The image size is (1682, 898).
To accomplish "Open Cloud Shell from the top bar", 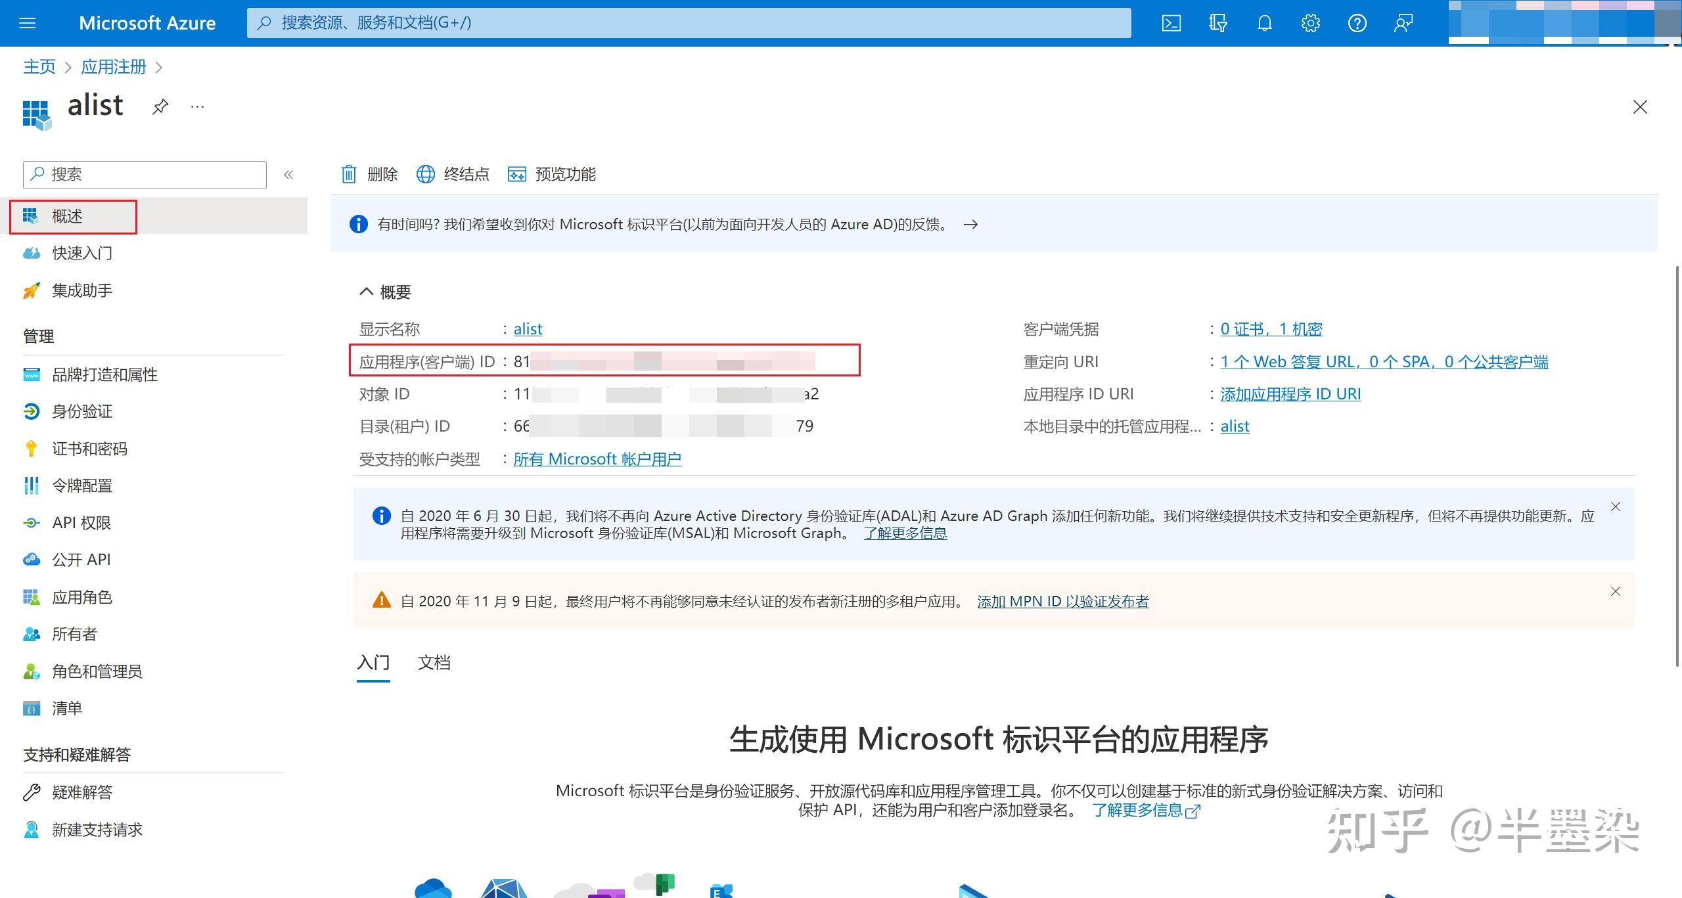I will 1171,23.
